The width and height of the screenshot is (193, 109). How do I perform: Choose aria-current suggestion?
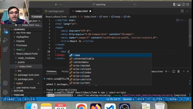pos(110,83)
